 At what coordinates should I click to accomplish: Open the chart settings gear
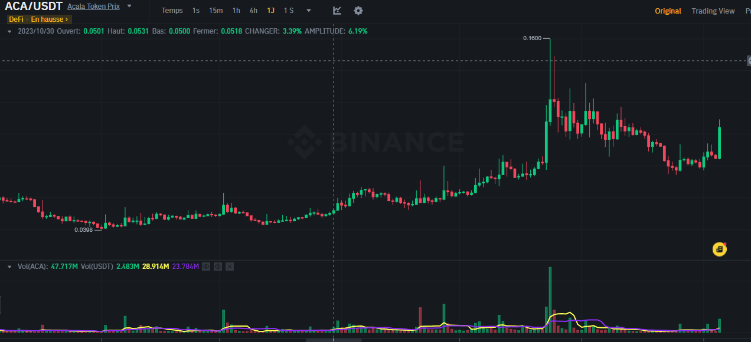coord(358,11)
